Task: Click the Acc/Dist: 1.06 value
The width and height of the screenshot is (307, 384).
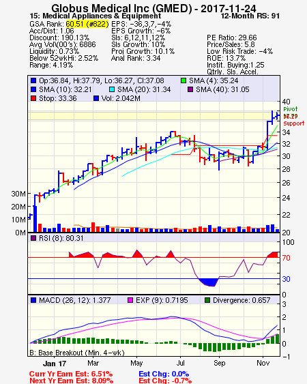Action: 51,31
